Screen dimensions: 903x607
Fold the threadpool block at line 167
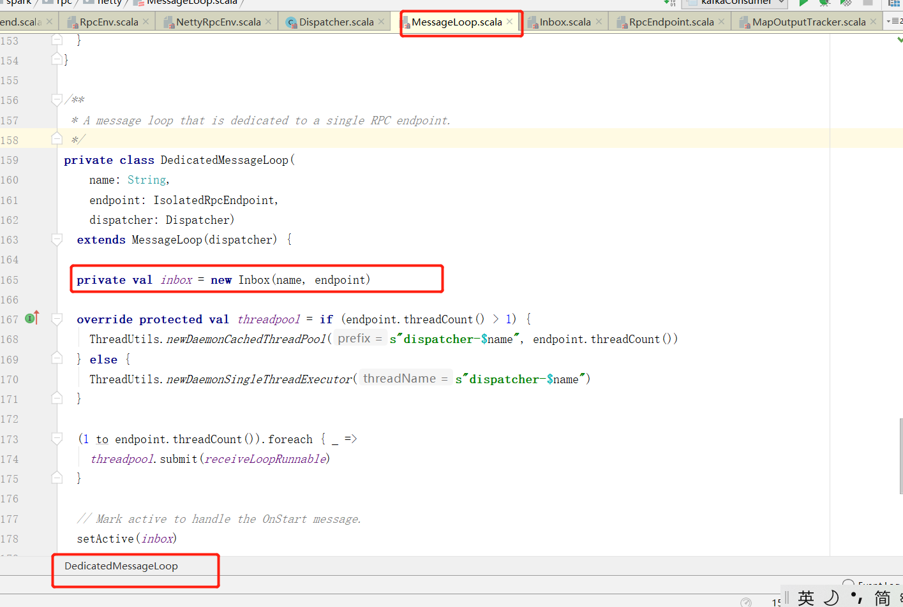57,319
